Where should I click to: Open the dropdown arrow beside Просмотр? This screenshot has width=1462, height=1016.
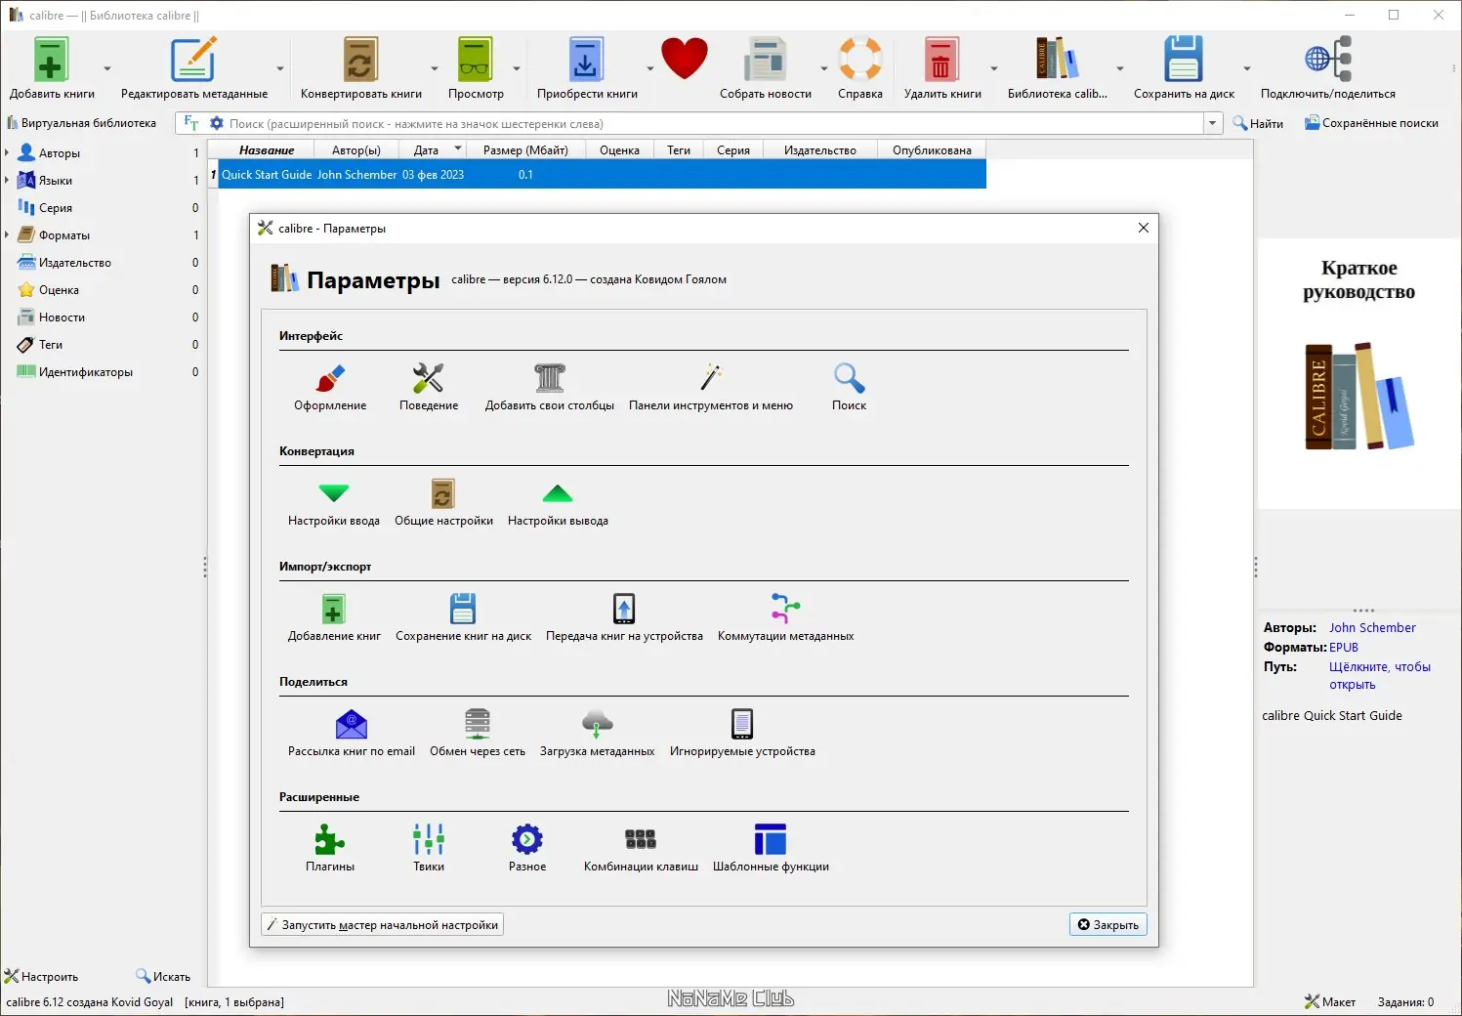pyautogui.click(x=517, y=68)
